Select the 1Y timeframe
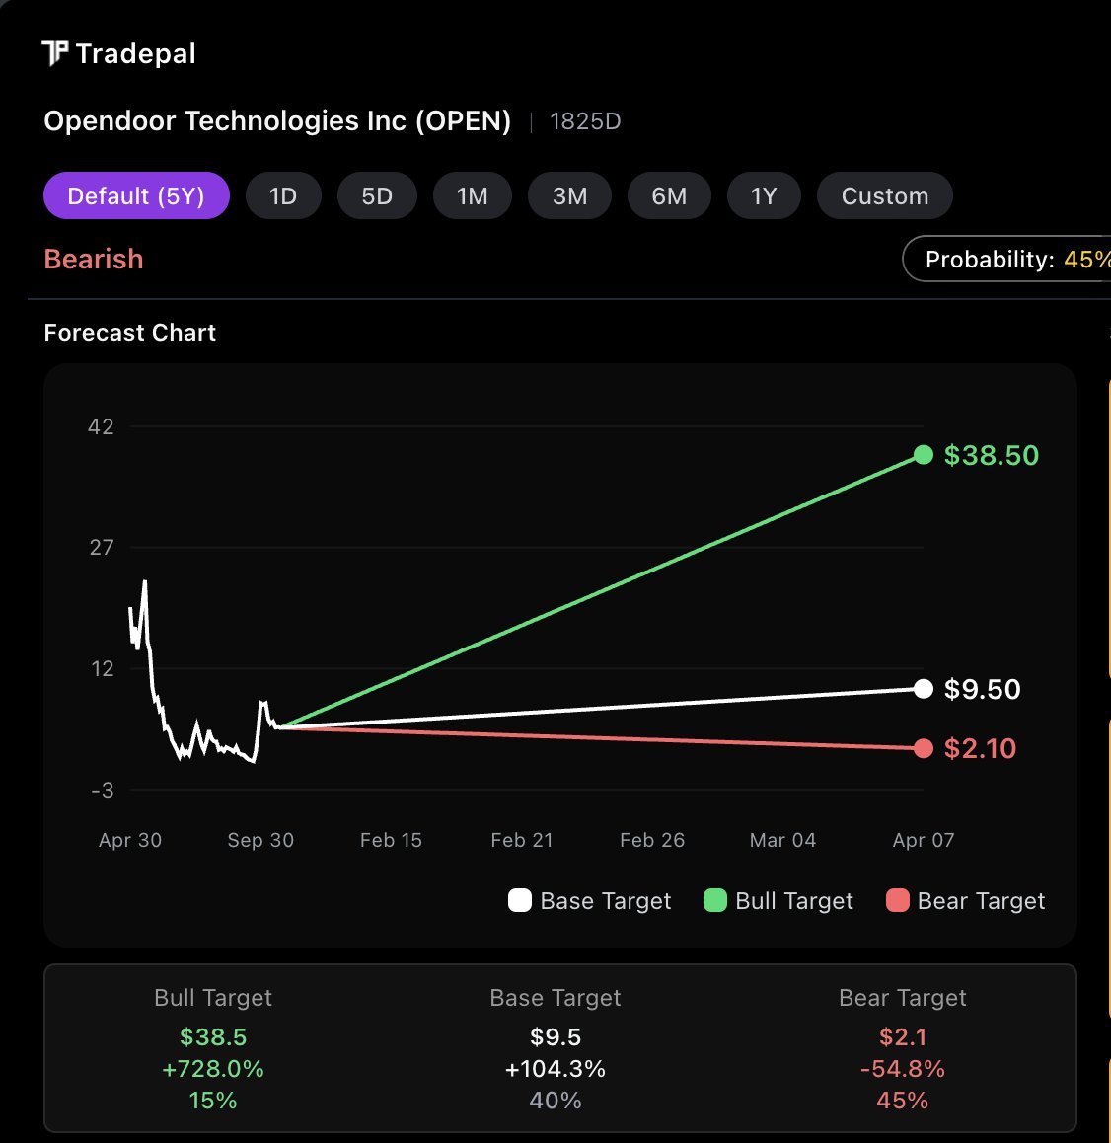This screenshot has width=1111, height=1143. 764,195
